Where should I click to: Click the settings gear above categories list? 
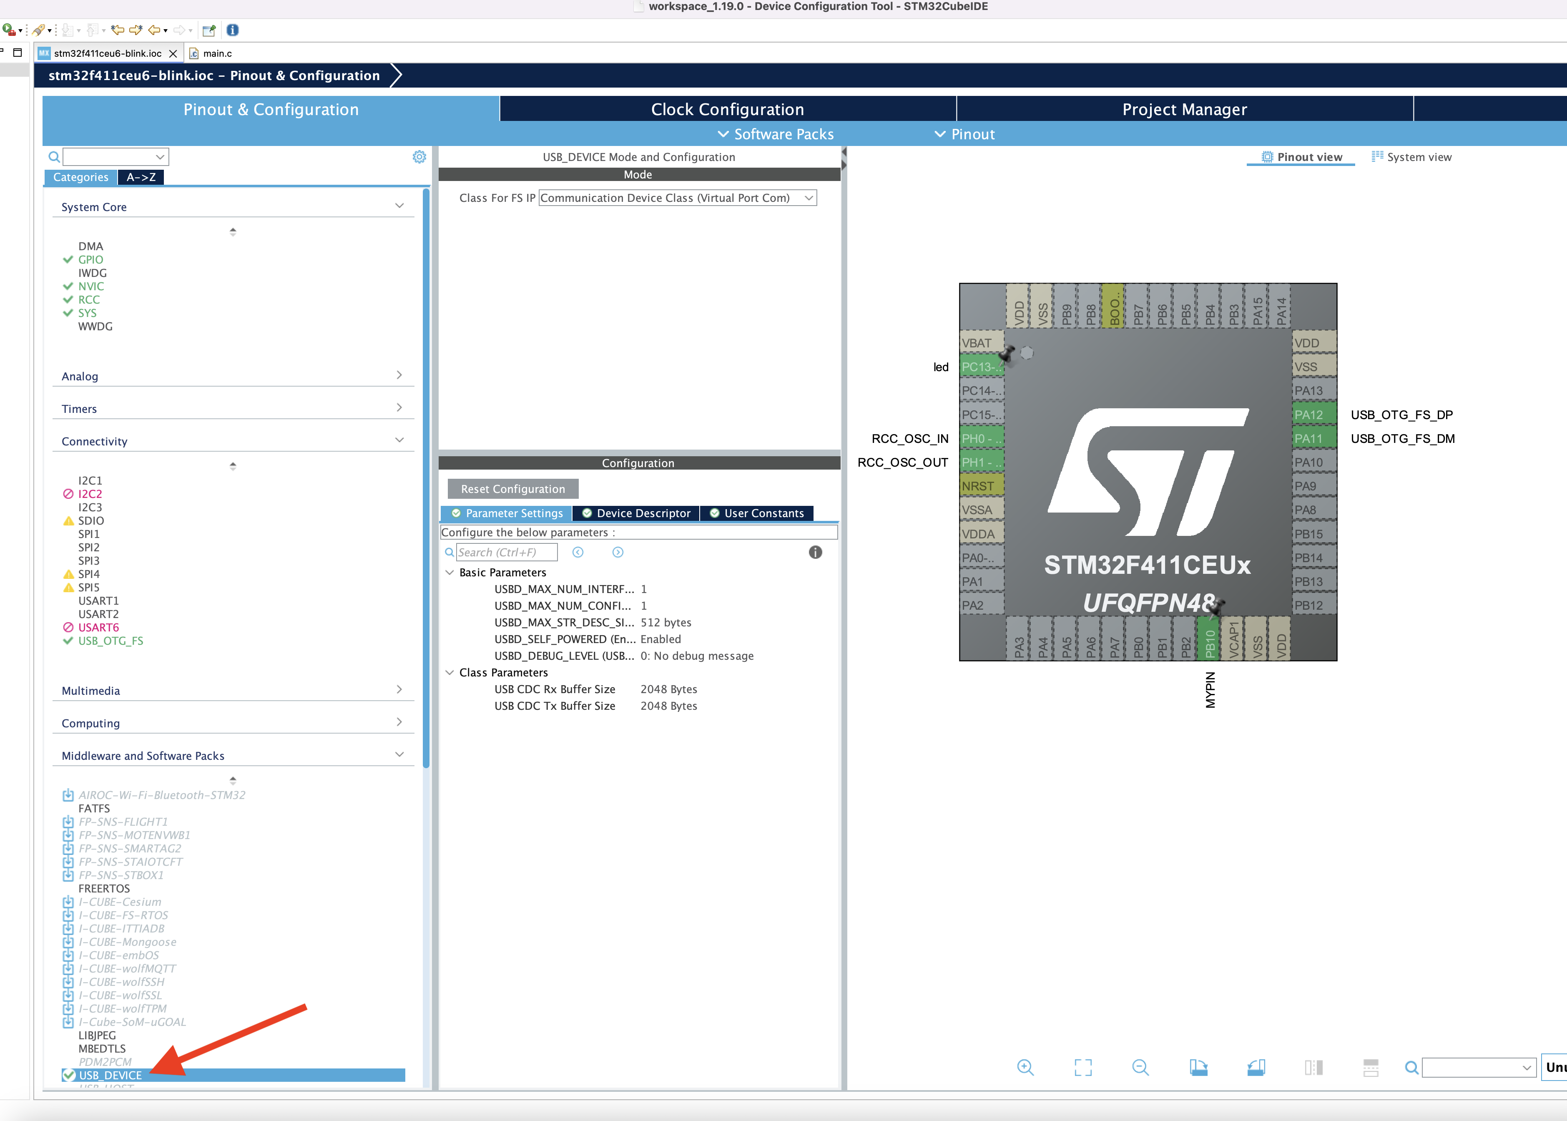tap(419, 157)
